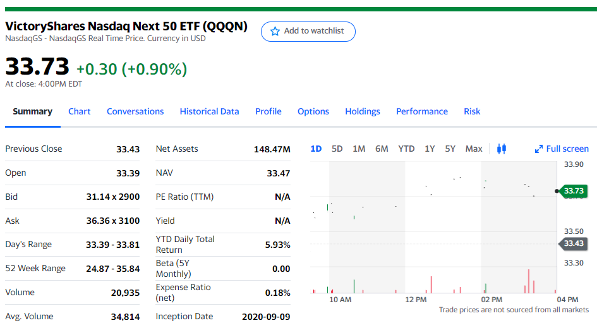Switch chart to 1Y range
The height and width of the screenshot is (330, 597).
click(x=430, y=149)
